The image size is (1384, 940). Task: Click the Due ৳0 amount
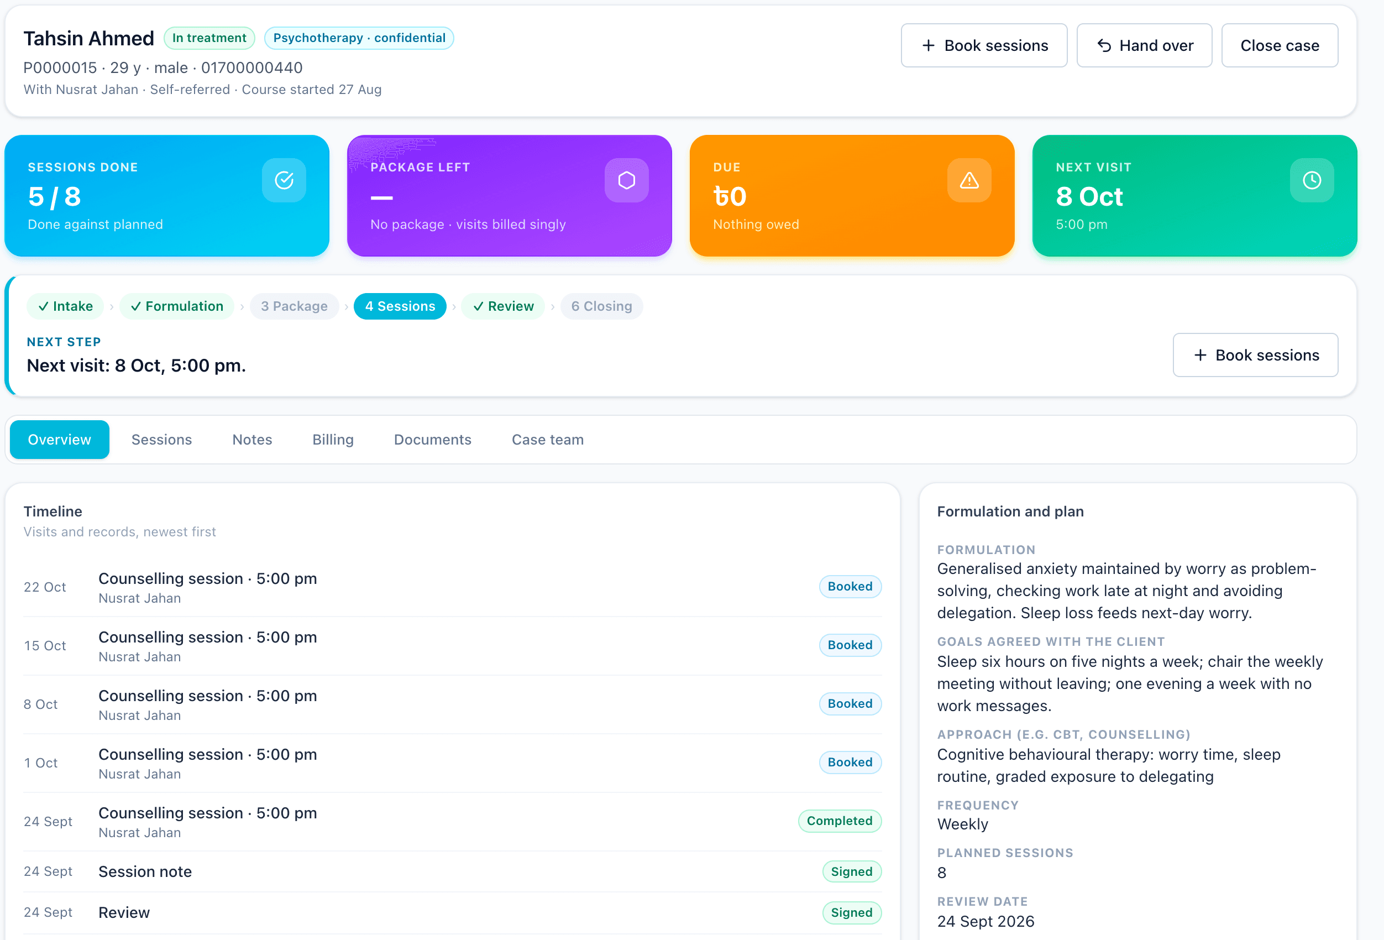[730, 197]
